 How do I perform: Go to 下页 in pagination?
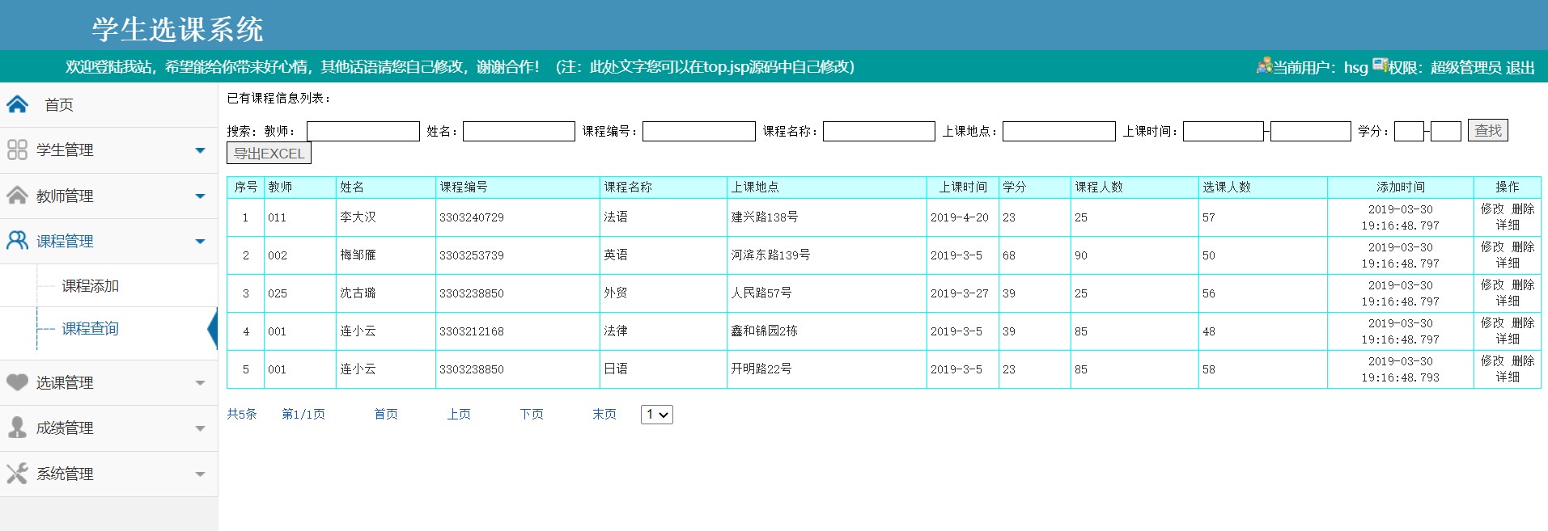click(532, 414)
